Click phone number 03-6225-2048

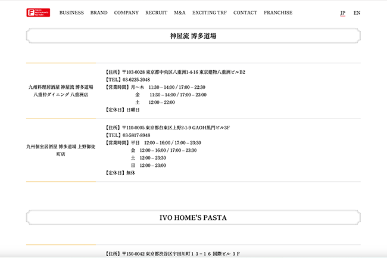pyautogui.click(x=136, y=80)
